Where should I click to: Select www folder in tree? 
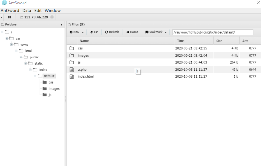(x=24, y=45)
